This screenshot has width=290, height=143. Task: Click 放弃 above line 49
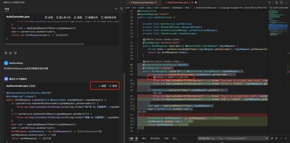click(160, 93)
